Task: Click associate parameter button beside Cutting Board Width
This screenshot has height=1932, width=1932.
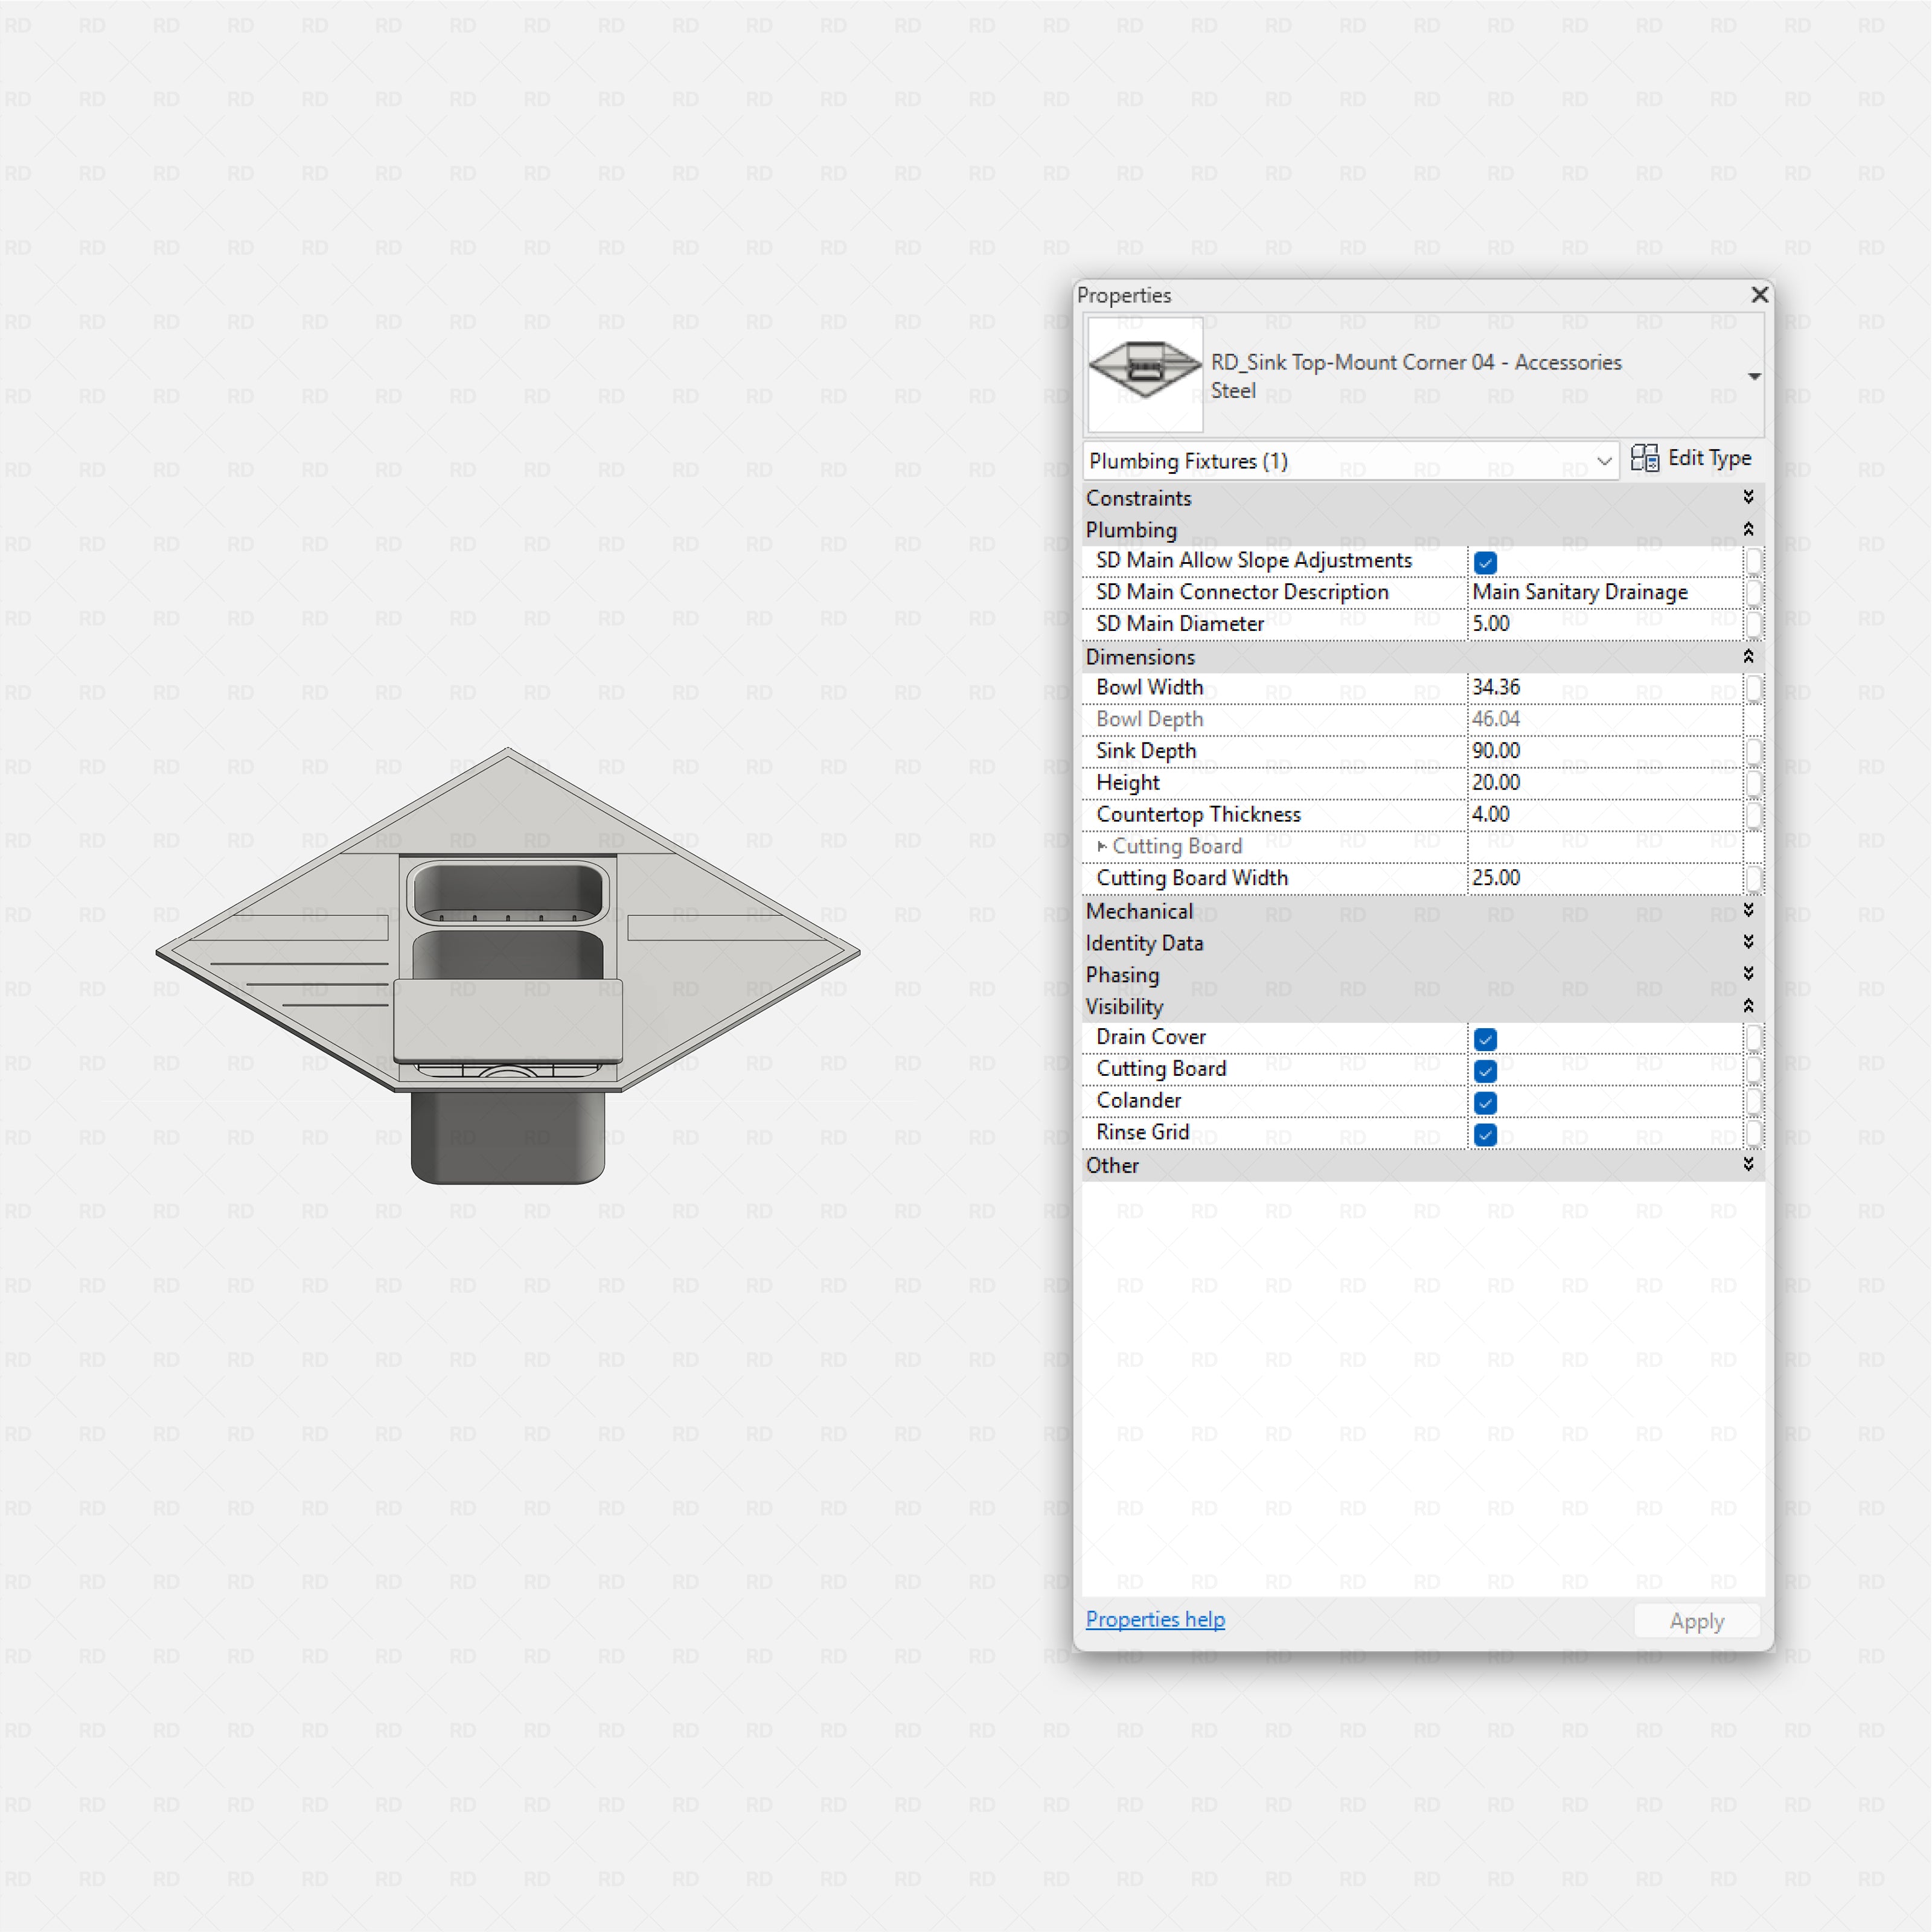Action: coord(1755,878)
